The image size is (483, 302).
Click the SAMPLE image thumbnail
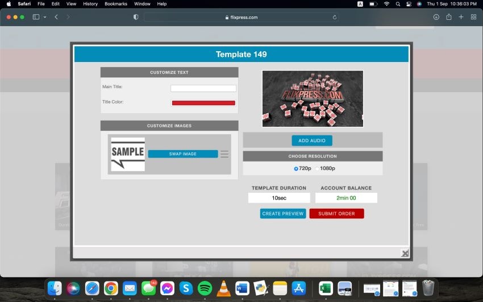coord(128,154)
